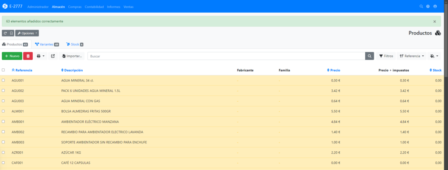This screenshot has width=448, height=170.
Task: Open RECAMBIO PARA AMBIENTADOR ELECTRICO LAVANDA
Action: click(102, 132)
